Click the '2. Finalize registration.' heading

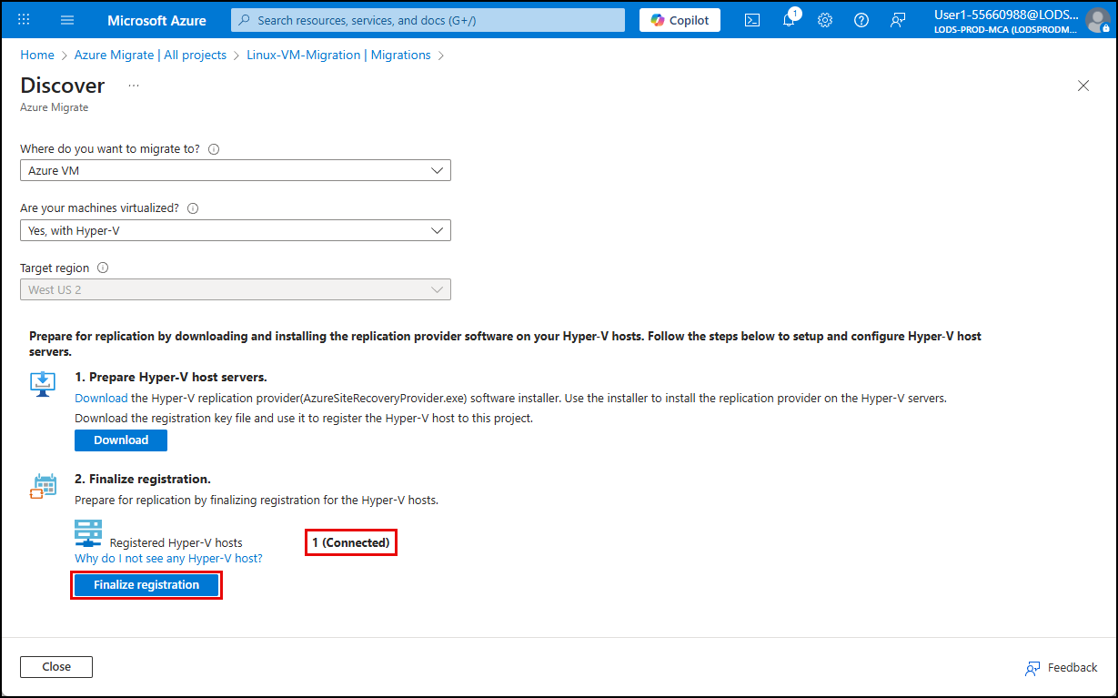pyautogui.click(x=143, y=479)
